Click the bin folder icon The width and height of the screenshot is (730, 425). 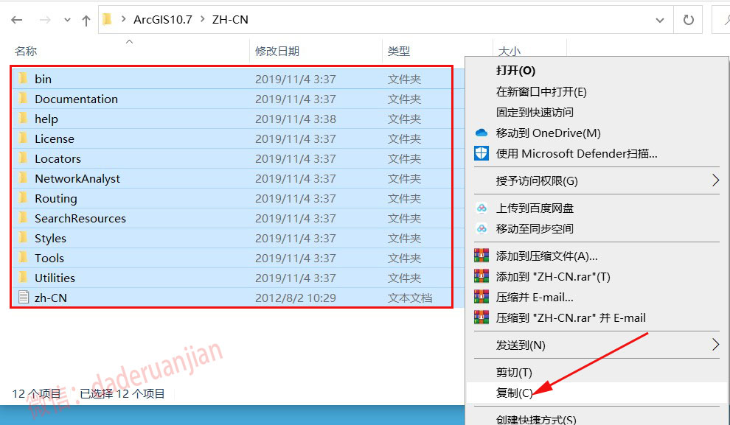(x=23, y=79)
